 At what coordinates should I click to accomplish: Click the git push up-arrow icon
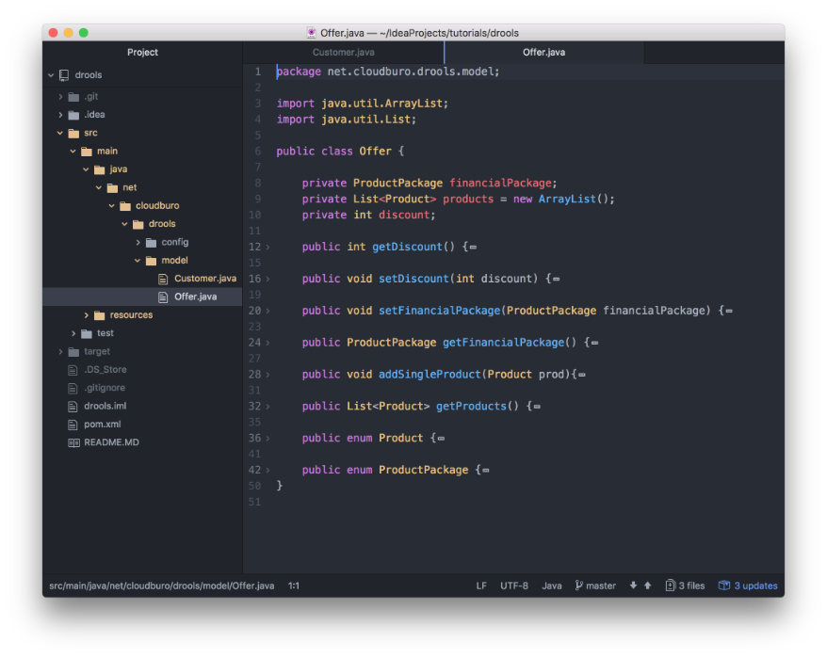[647, 586]
